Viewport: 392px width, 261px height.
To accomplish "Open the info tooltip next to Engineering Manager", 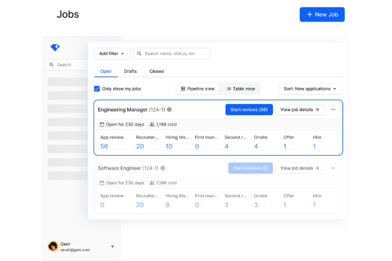I will [169, 109].
